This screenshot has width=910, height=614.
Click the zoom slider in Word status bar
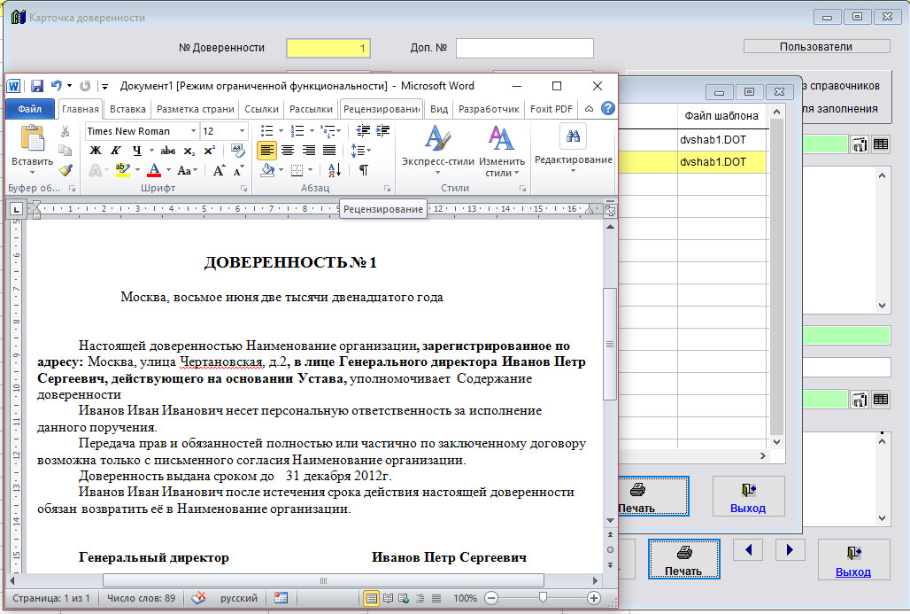click(542, 598)
